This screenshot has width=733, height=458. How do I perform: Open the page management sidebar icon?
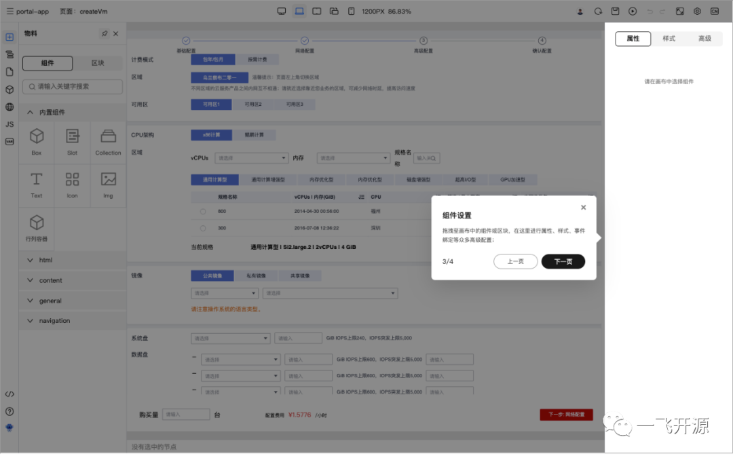click(x=10, y=72)
